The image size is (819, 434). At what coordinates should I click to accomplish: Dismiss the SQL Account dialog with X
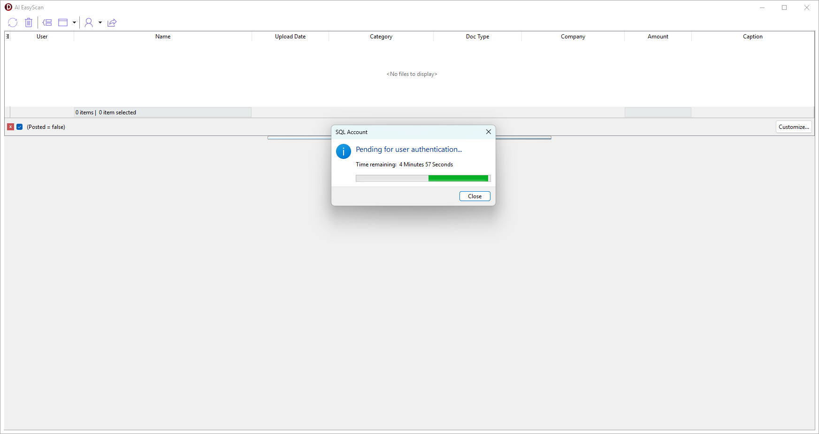click(x=489, y=132)
